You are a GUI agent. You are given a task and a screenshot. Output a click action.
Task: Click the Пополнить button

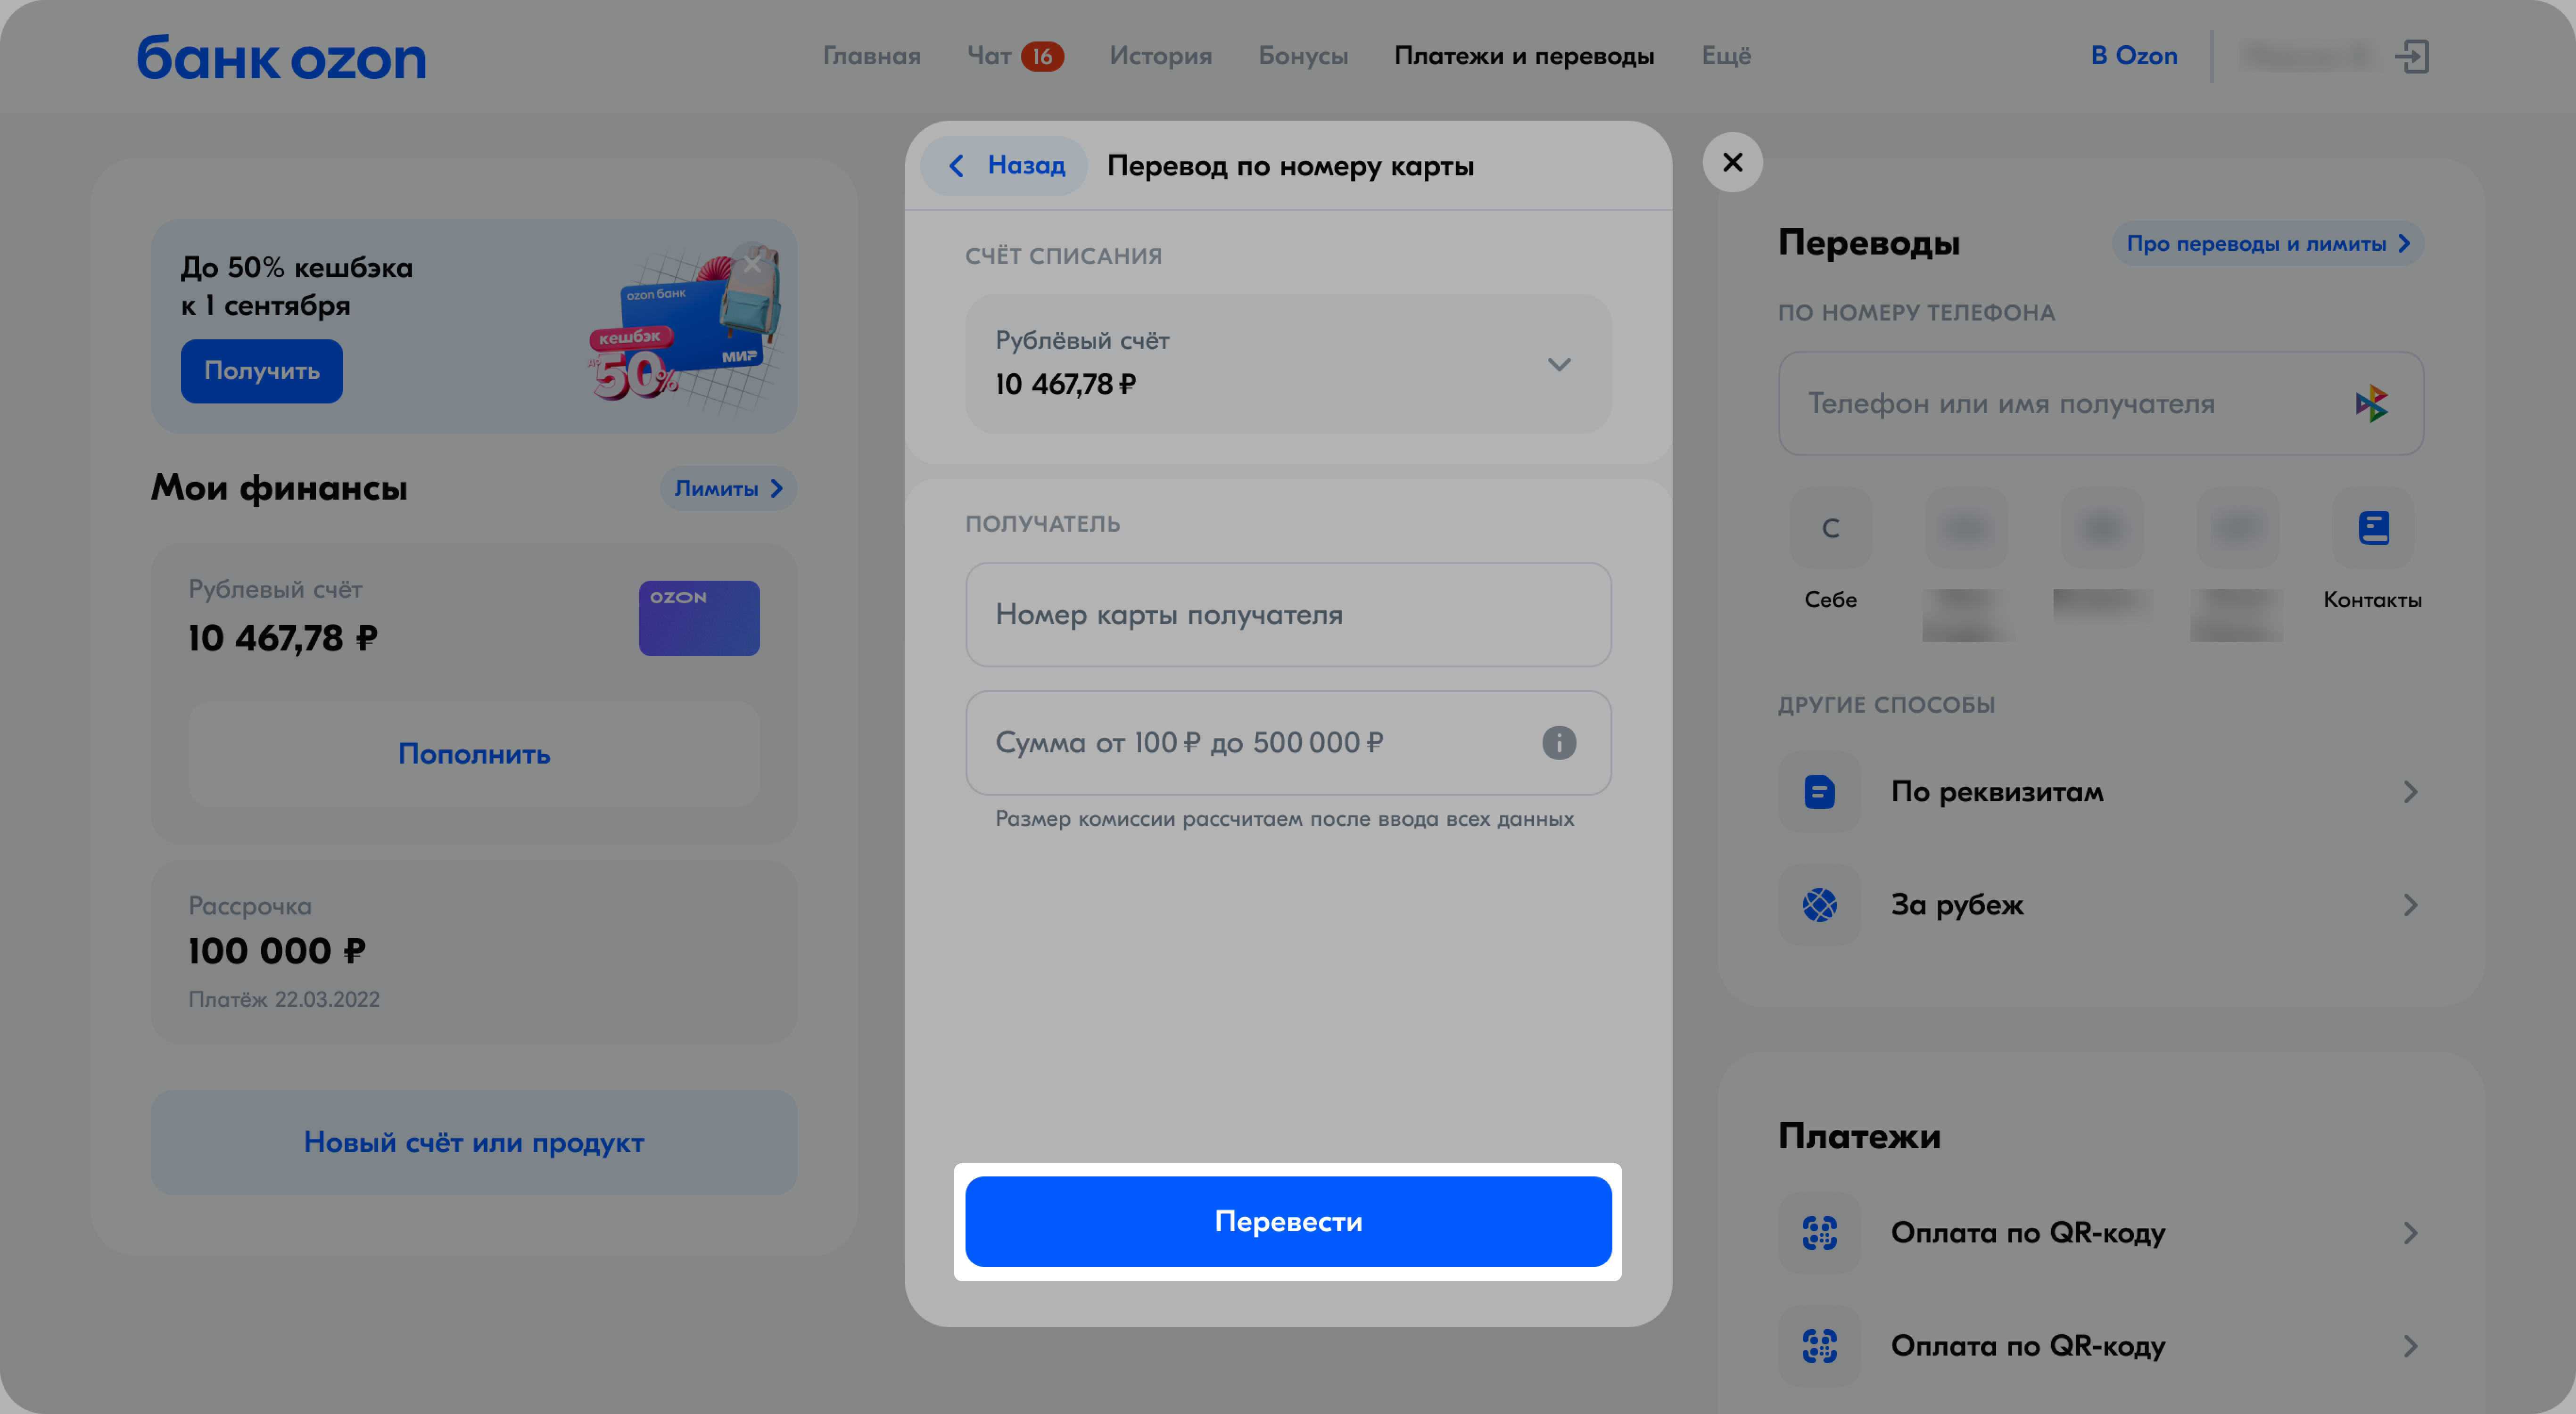pyautogui.click(x=474, y=753)
